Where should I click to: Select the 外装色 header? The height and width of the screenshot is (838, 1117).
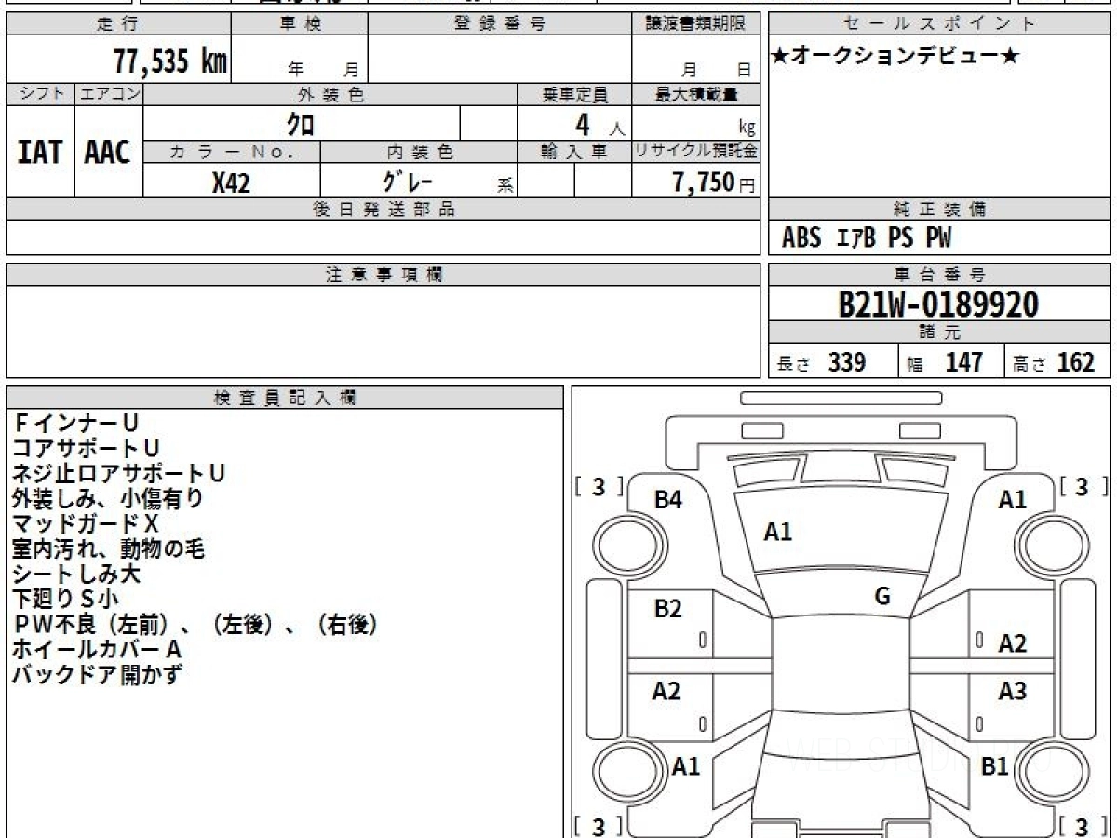click(x=330, y=94)
